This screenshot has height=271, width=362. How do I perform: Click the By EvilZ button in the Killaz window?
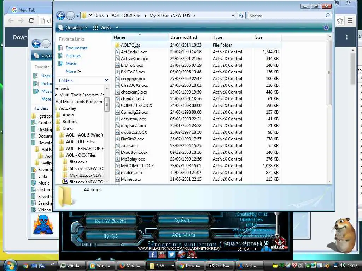click(183, 221)
